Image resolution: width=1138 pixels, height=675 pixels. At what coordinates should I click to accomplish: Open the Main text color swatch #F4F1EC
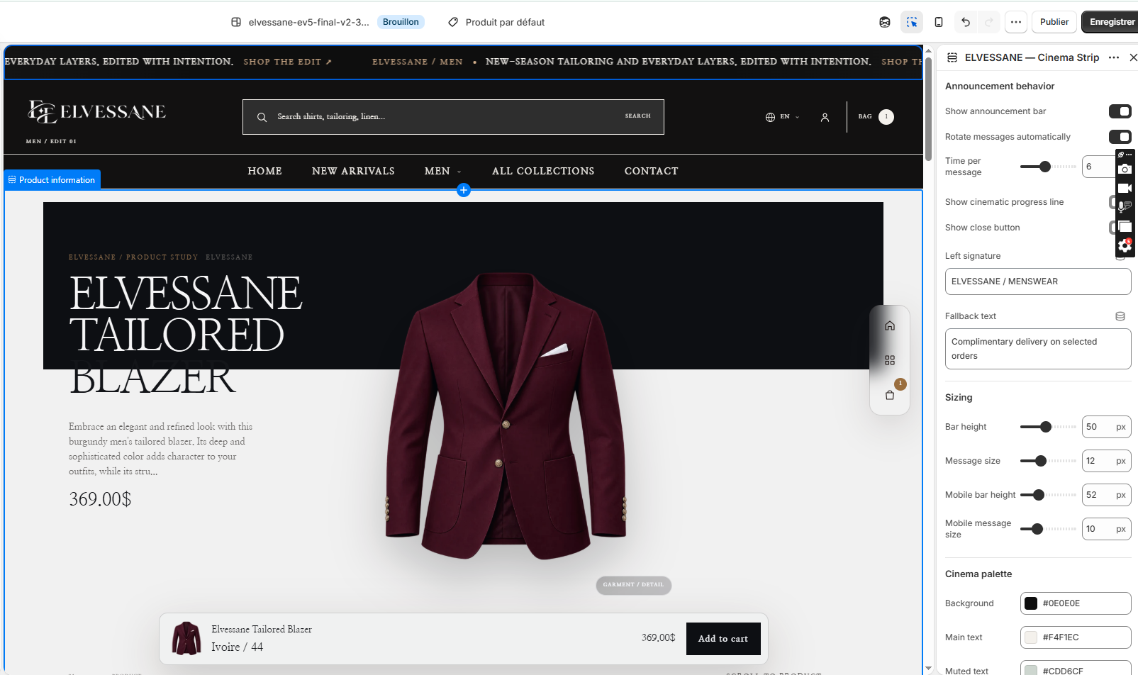point(1031,637)
